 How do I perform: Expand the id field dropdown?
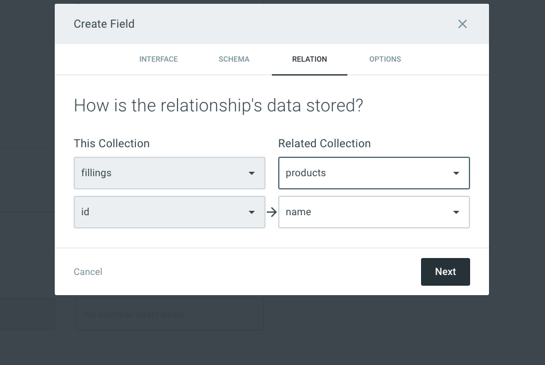169,212
